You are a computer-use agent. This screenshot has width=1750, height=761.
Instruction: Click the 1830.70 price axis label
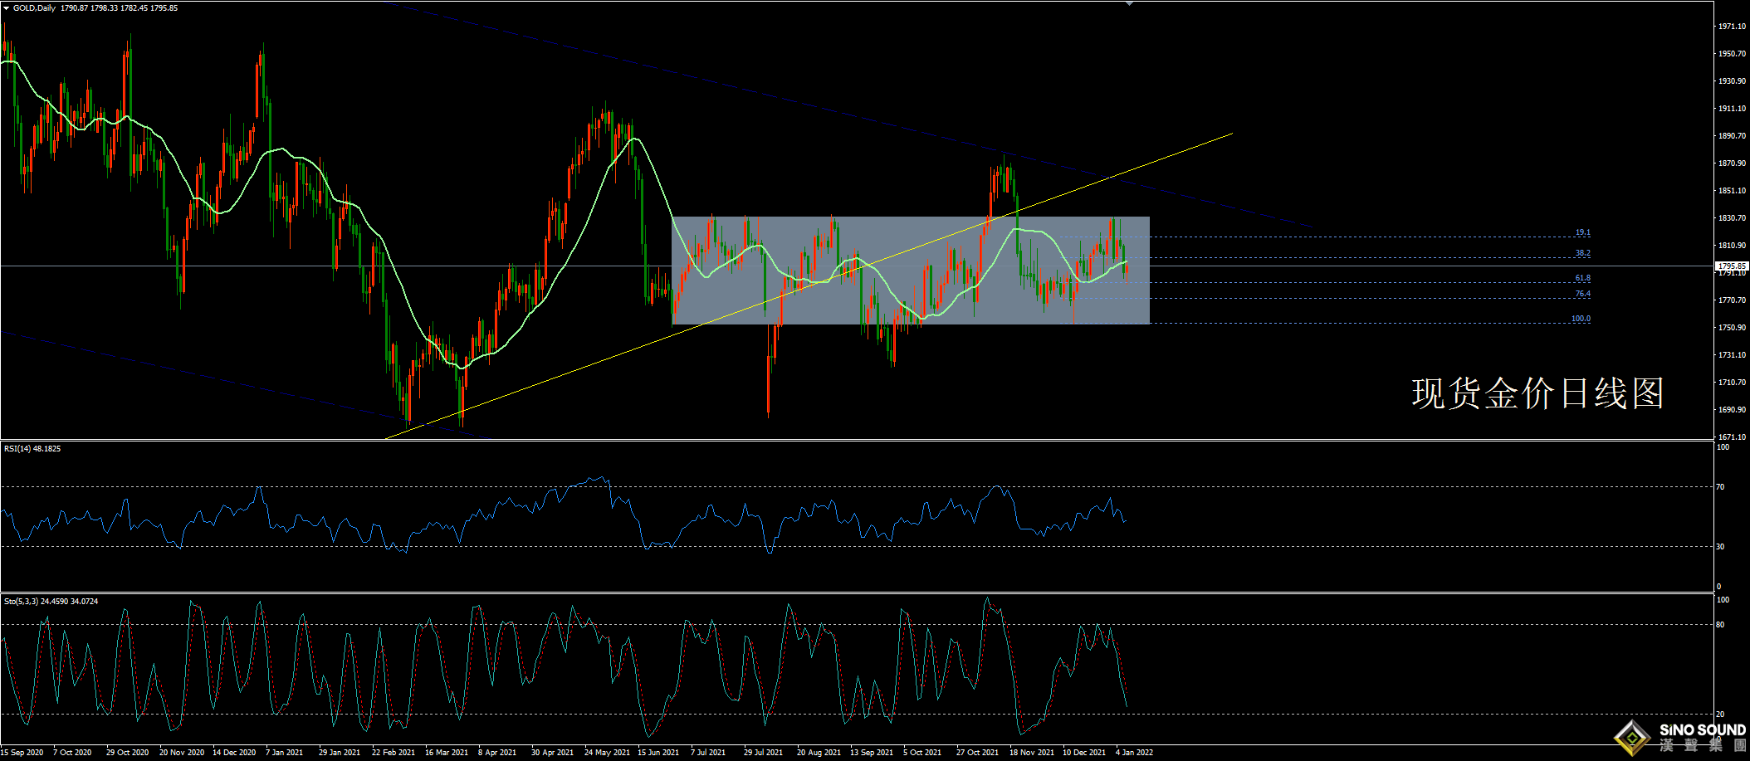tap(1732, 218)
